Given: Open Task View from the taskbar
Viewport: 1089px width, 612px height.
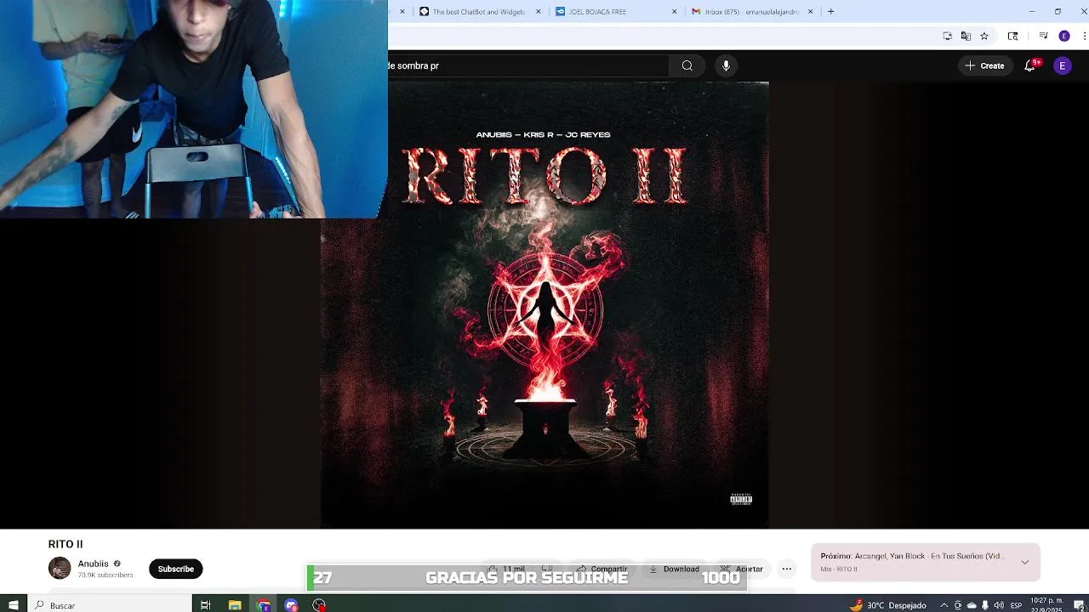Looking at the screenshot, I should coord(206,605).
